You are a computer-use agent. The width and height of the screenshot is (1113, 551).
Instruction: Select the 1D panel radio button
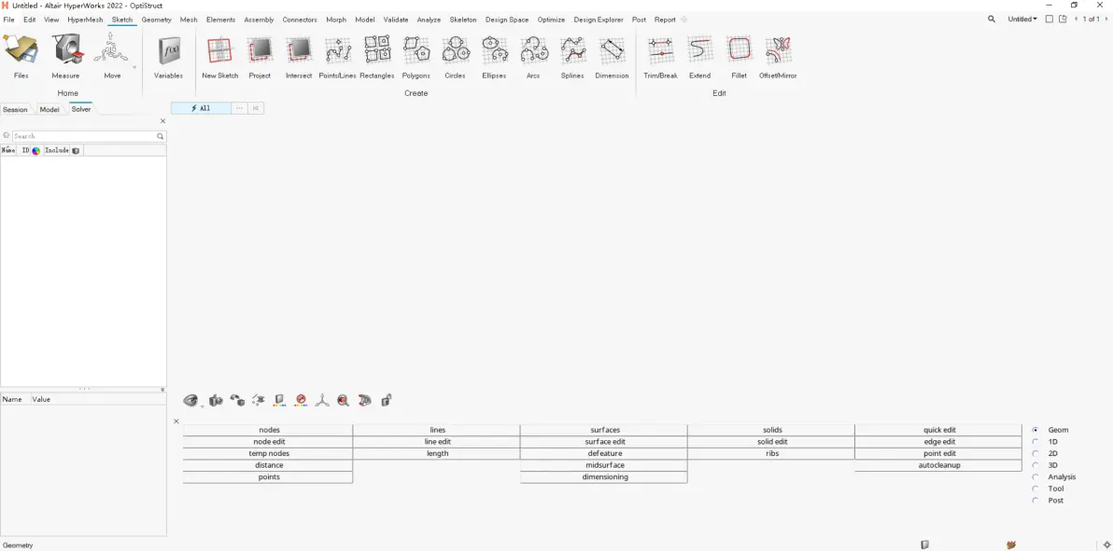pyautogui.click(x=1036, y=442)
